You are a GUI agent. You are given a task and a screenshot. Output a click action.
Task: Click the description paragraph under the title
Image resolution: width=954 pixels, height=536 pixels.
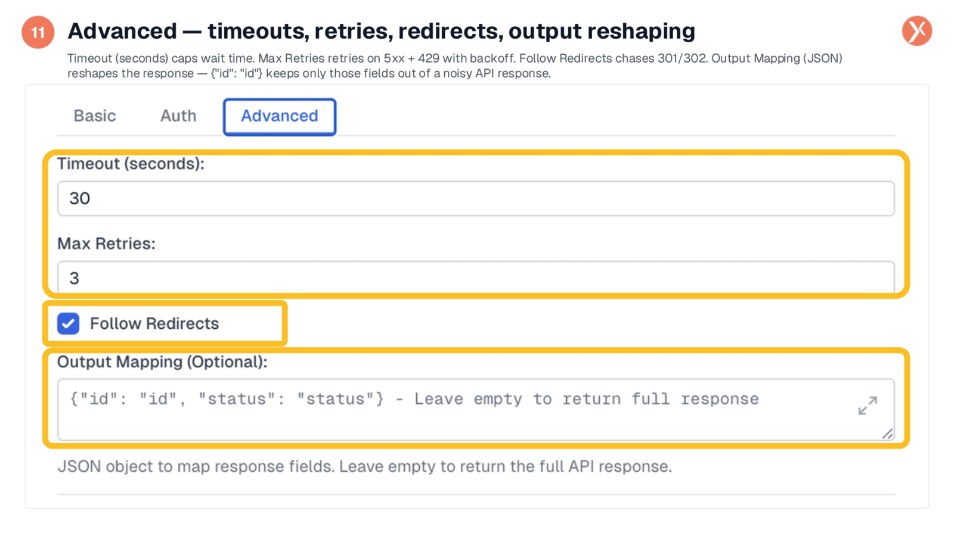(x=454, y=66)
